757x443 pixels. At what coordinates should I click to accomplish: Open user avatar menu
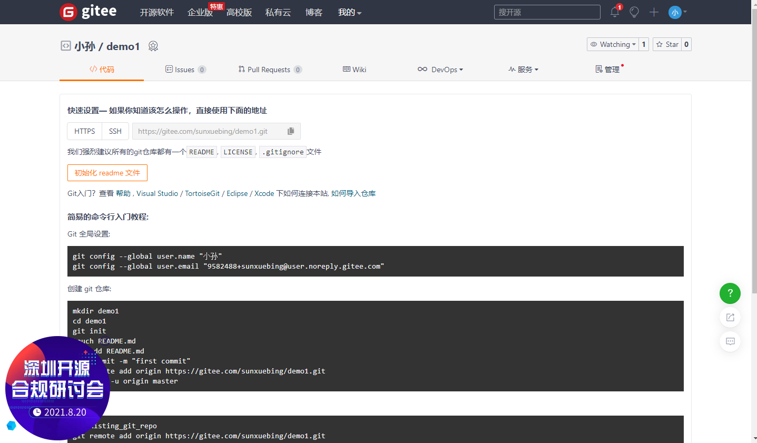pos(677,12)
